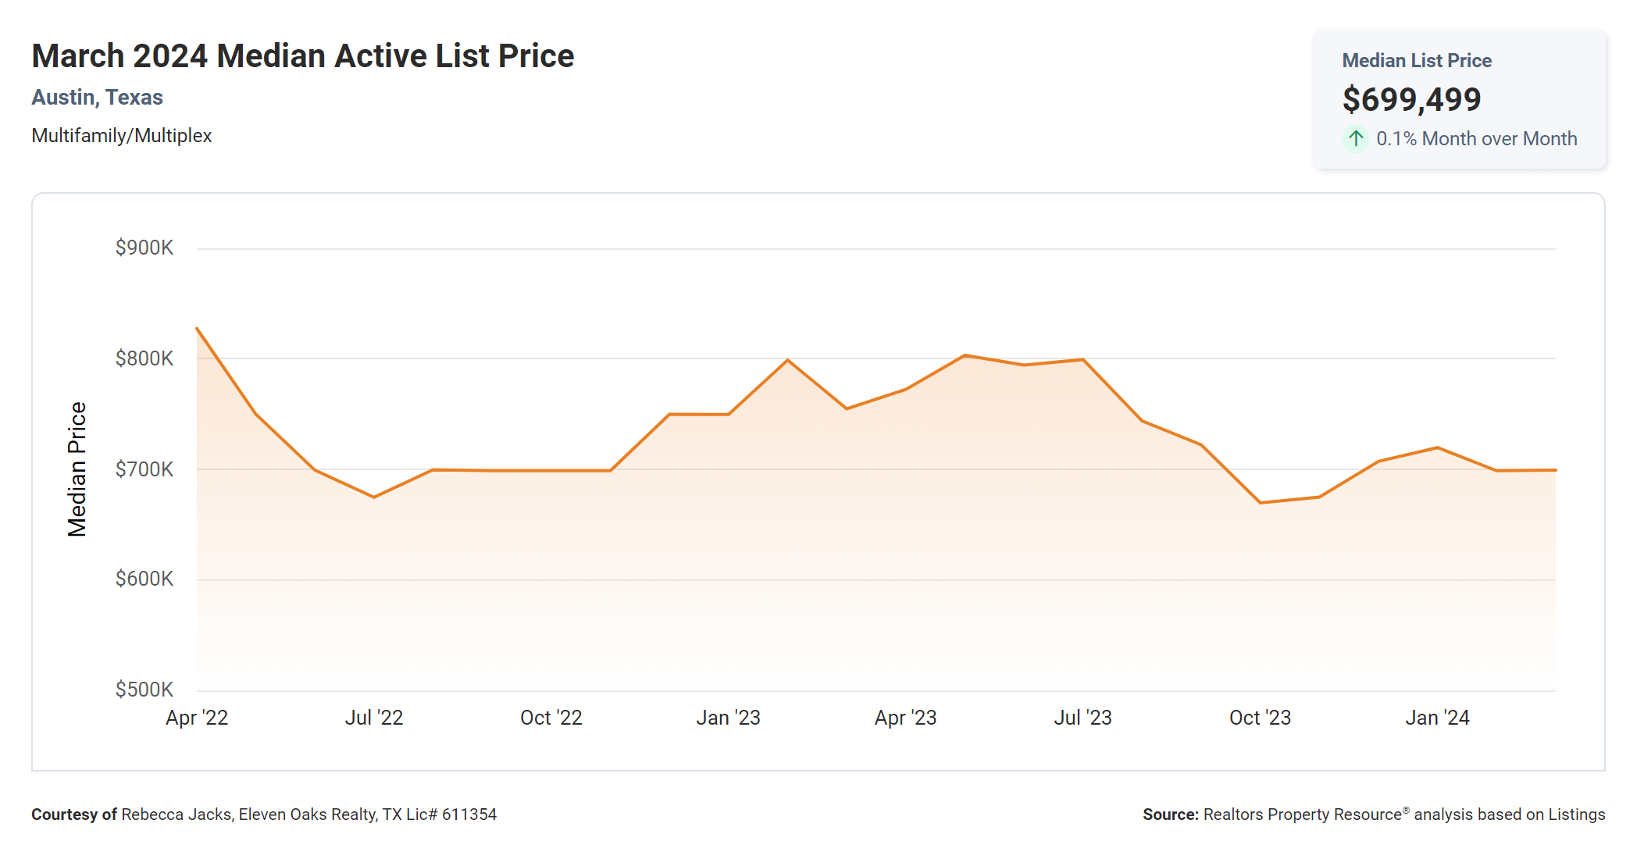Screen dimensions: 1637x859
Task: Click the $800K y-axis label
Action: point(144,358)
